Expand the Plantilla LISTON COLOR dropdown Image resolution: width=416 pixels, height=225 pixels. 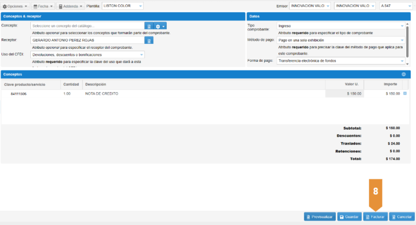click(122, 6)
